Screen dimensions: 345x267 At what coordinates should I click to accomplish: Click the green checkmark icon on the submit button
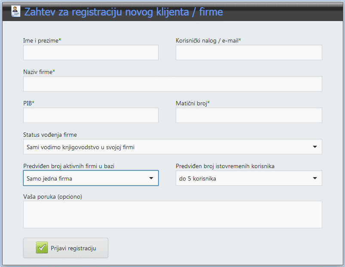42,248
